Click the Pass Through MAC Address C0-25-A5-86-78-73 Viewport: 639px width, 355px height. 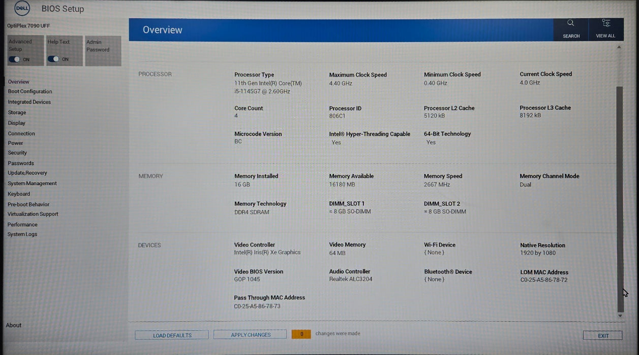[x=257, y=306]
